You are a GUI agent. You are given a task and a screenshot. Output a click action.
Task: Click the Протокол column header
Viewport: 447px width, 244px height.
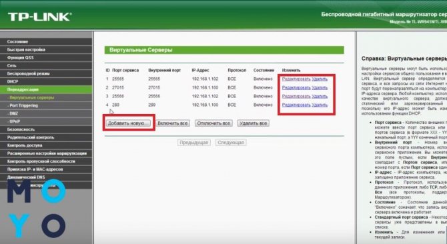237,70
